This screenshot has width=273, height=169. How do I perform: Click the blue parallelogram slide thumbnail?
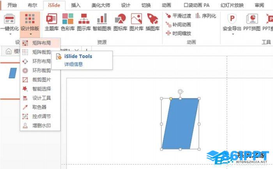coord(13,73)
